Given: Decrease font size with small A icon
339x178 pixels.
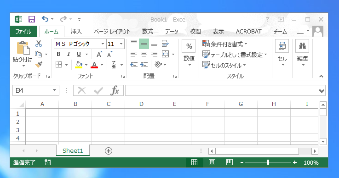Looking at the screenshot, I should point(109,54).
